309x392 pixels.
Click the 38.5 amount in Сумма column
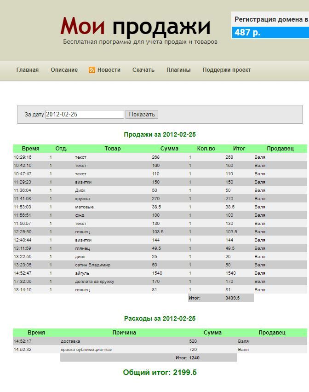pos(156,207)
